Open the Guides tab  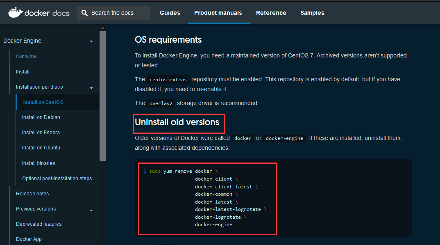point(170,13)
